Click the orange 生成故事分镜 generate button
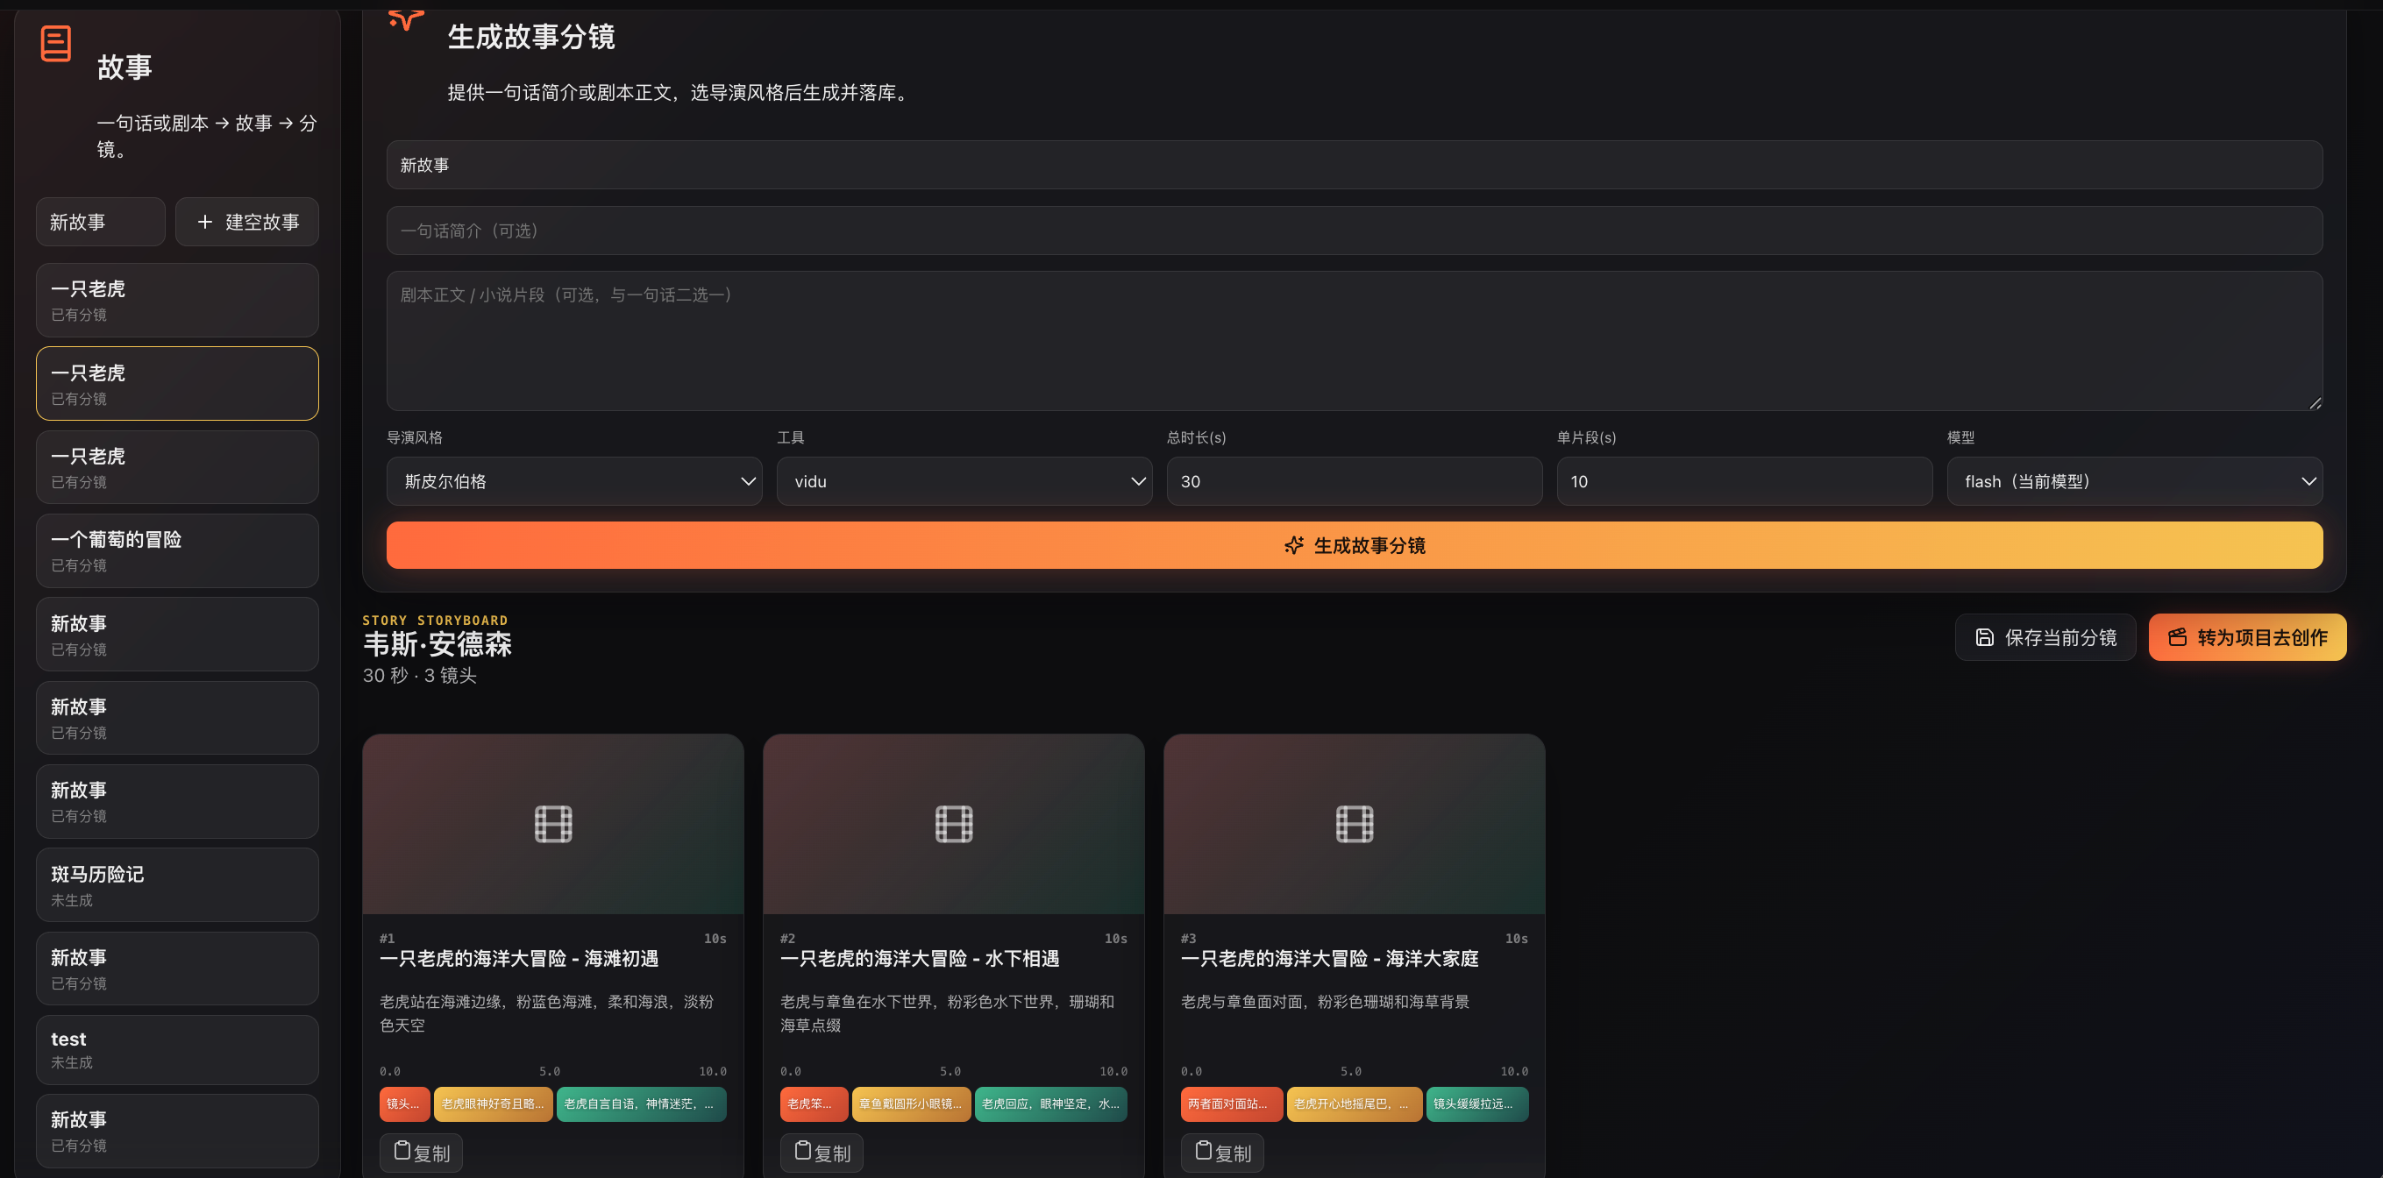The width and height of the screenshot is (2383, 1178). (x=1355, y=545)
